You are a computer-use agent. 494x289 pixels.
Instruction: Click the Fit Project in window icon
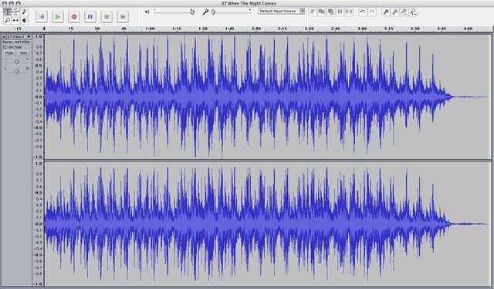coord(414,12)
